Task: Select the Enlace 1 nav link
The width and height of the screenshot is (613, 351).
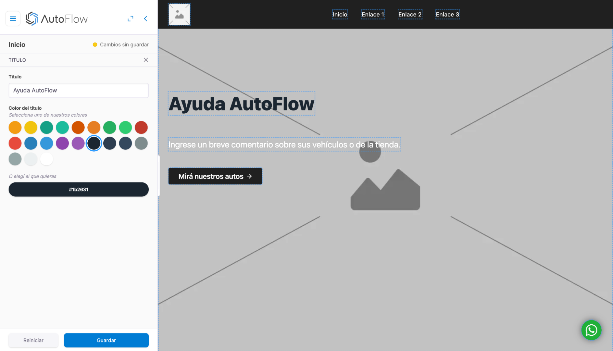Action: tap(373, 14)
